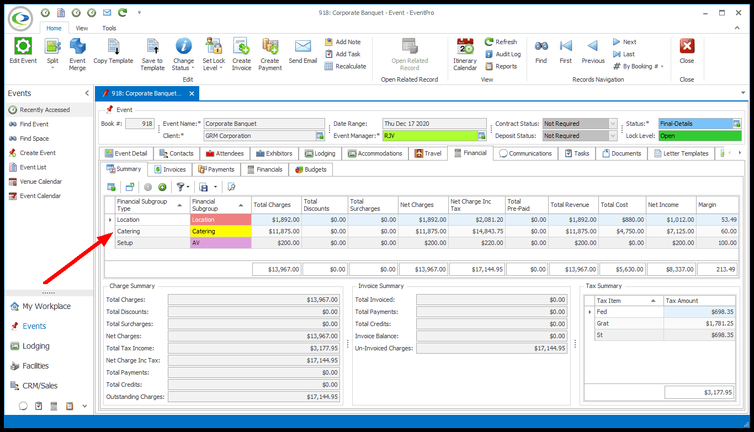Sort by Financial Subgroup Type column header

152,205
